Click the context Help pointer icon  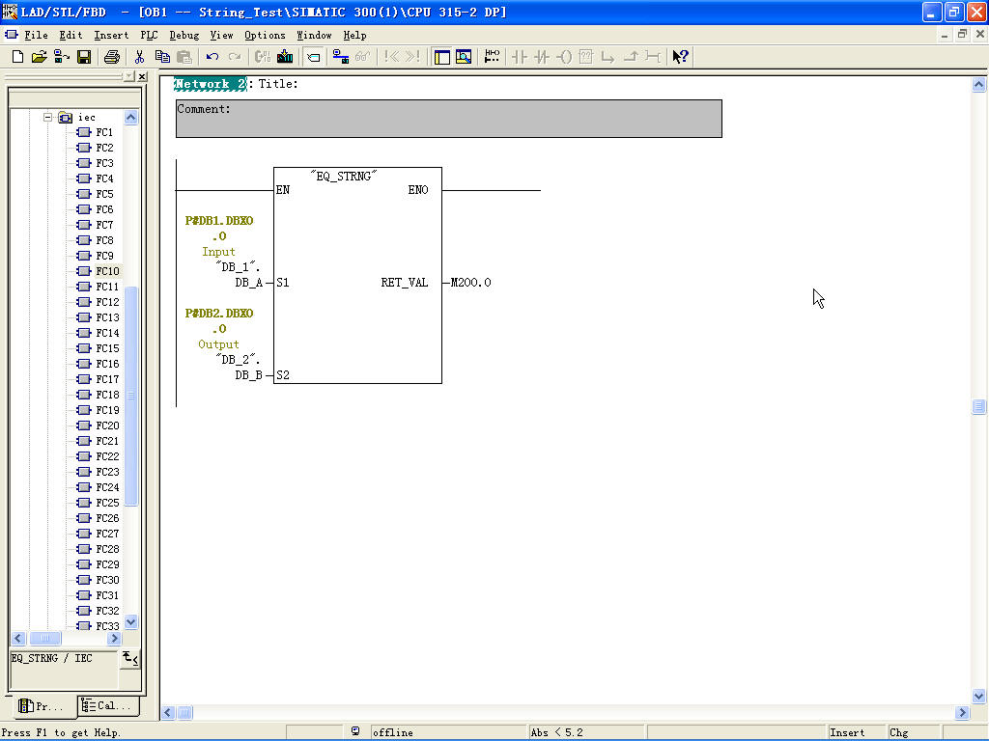click(680, 57)
